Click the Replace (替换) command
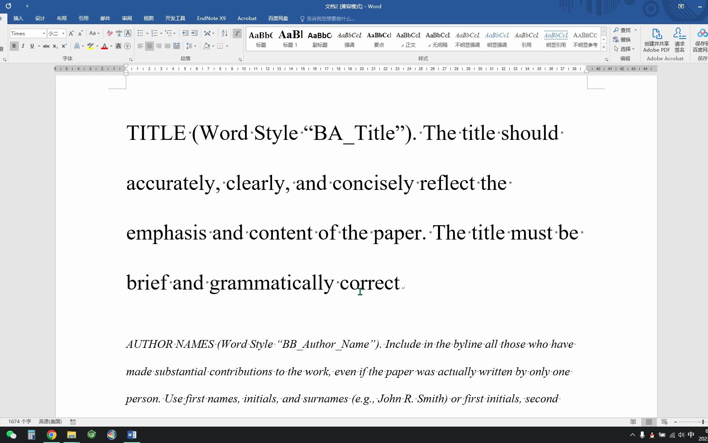708x443 pixels. (x=622, y=39)
